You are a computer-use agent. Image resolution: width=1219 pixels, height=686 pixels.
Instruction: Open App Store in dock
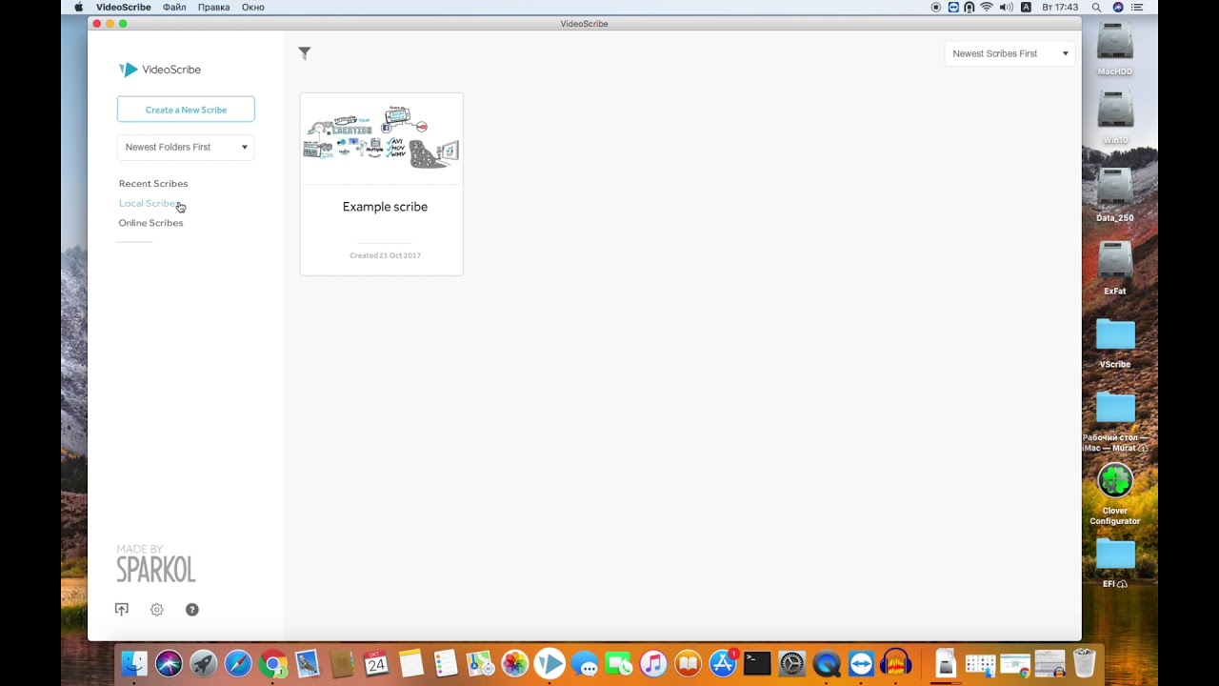[723, 663]
